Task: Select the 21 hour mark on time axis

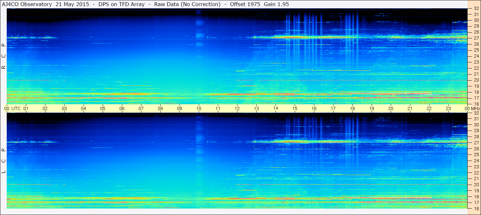Action: [410, 108]
